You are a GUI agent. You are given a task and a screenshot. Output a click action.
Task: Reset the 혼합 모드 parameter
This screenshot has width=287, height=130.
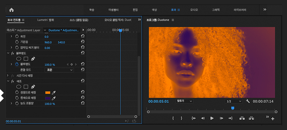coord(83,70)
